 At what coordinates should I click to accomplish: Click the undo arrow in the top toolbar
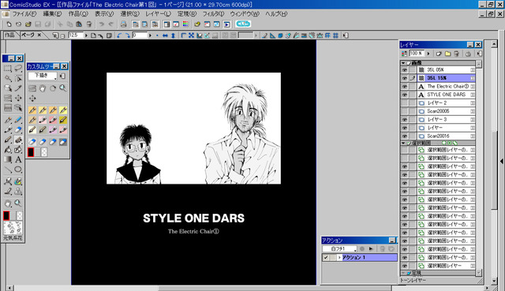[x=102, y=24]
